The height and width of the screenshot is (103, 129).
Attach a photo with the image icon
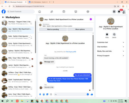(44, 95)
